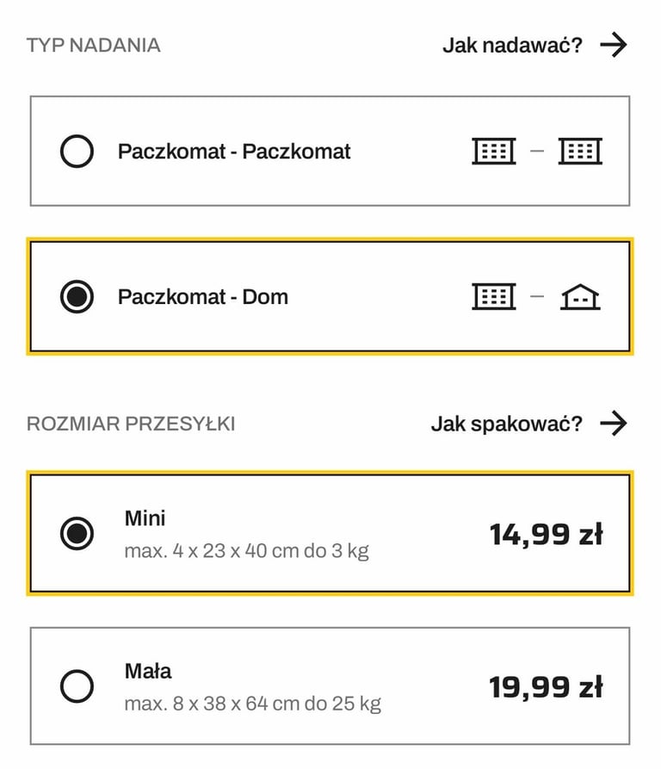Image resolution: width=661 pixels, height=769 pixels.
Task: Click the arrow next to Jak spakować?
Action: [x=614, y=423]
